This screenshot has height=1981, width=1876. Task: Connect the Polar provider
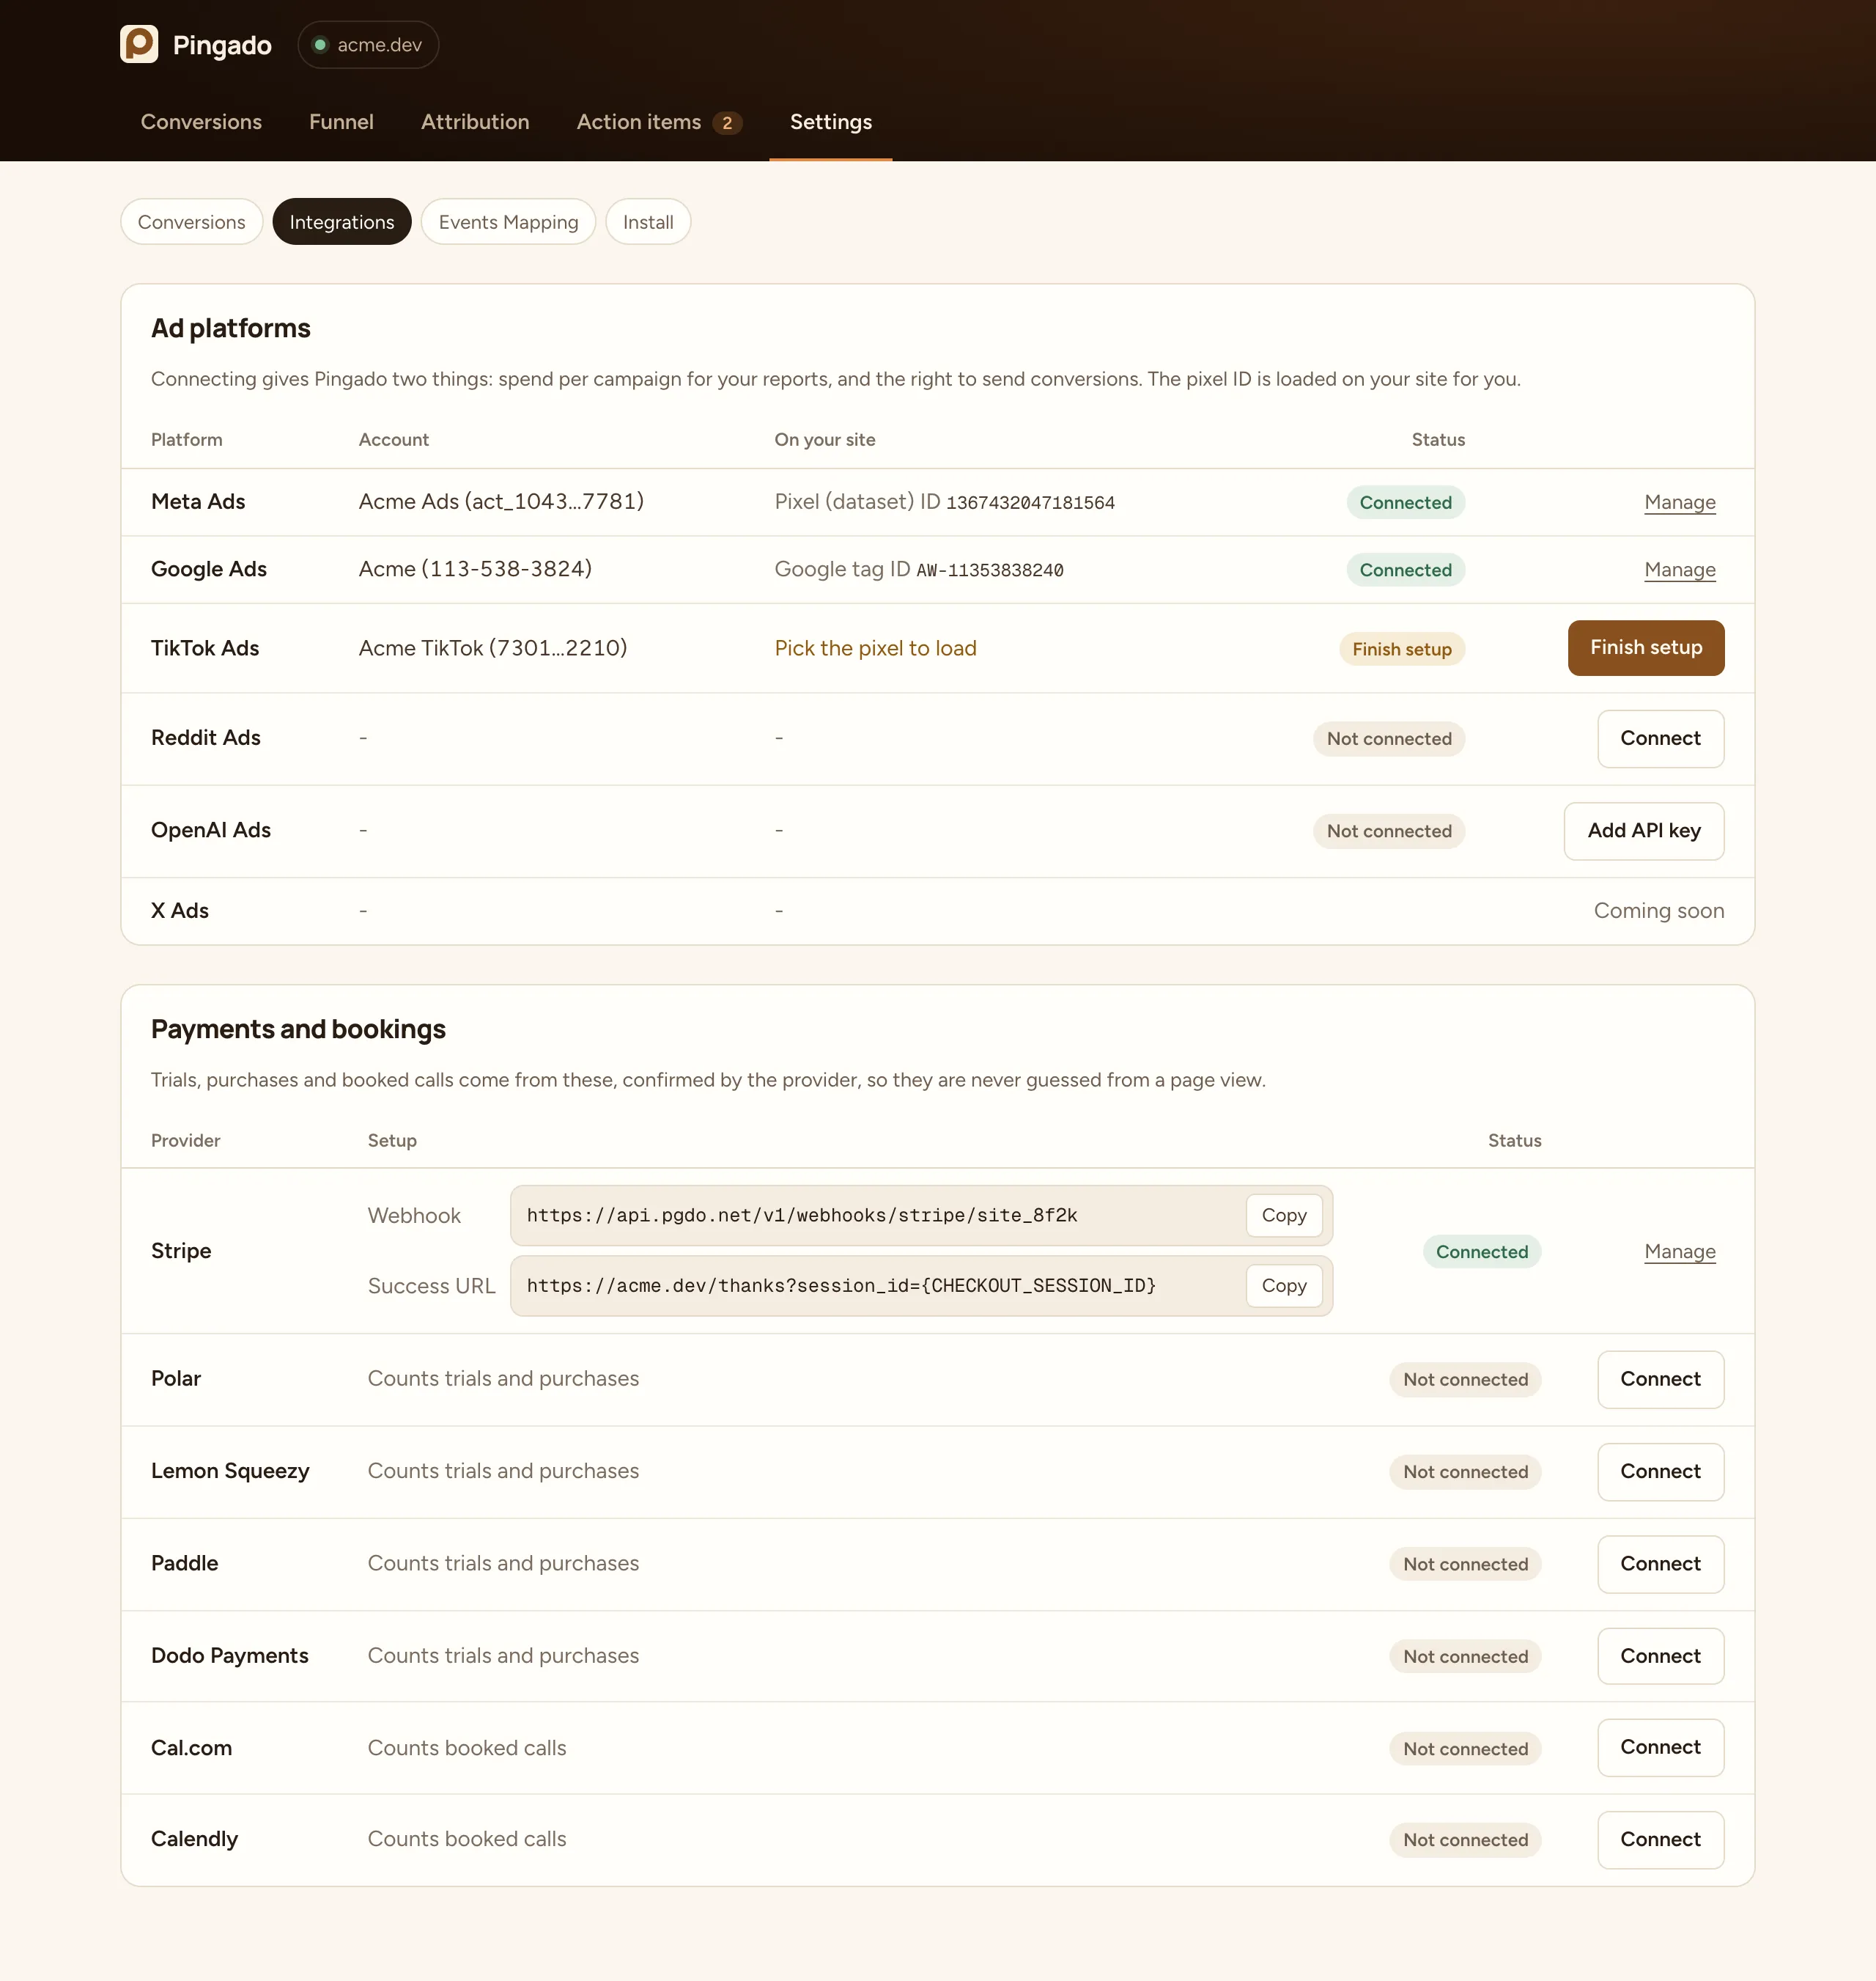(1661, 1380)
